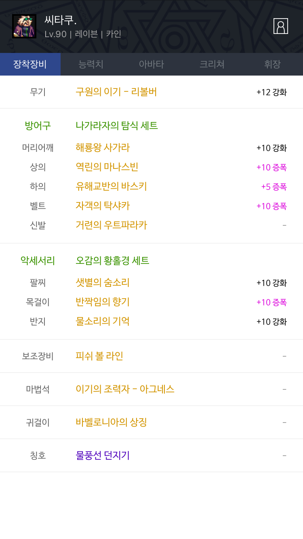Open the 유해교반의 바스키 pants item

pos(111,187)
